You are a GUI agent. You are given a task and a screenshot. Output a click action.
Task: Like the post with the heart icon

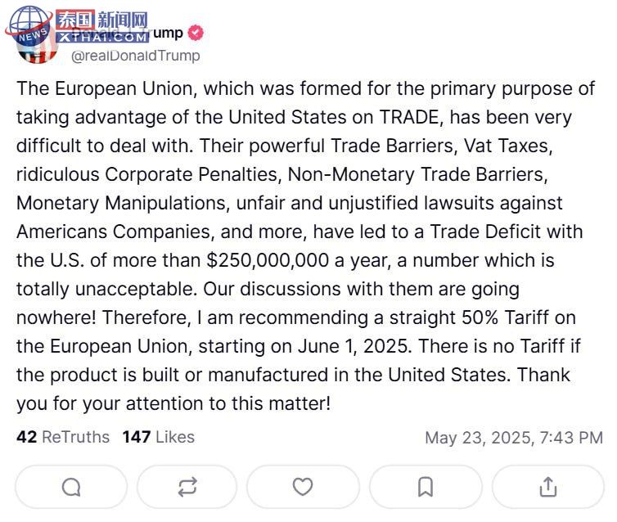(303, 487)
